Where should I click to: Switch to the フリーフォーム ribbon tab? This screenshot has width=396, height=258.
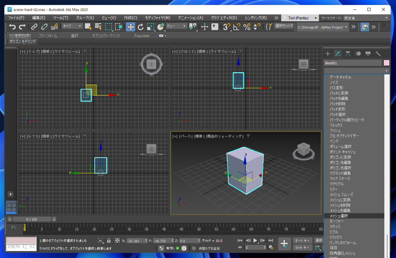(48, 36)
